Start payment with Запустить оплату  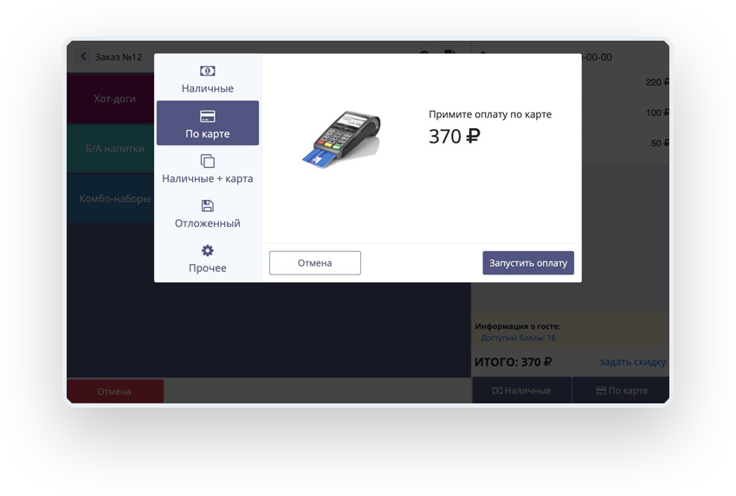pos(528,263)
